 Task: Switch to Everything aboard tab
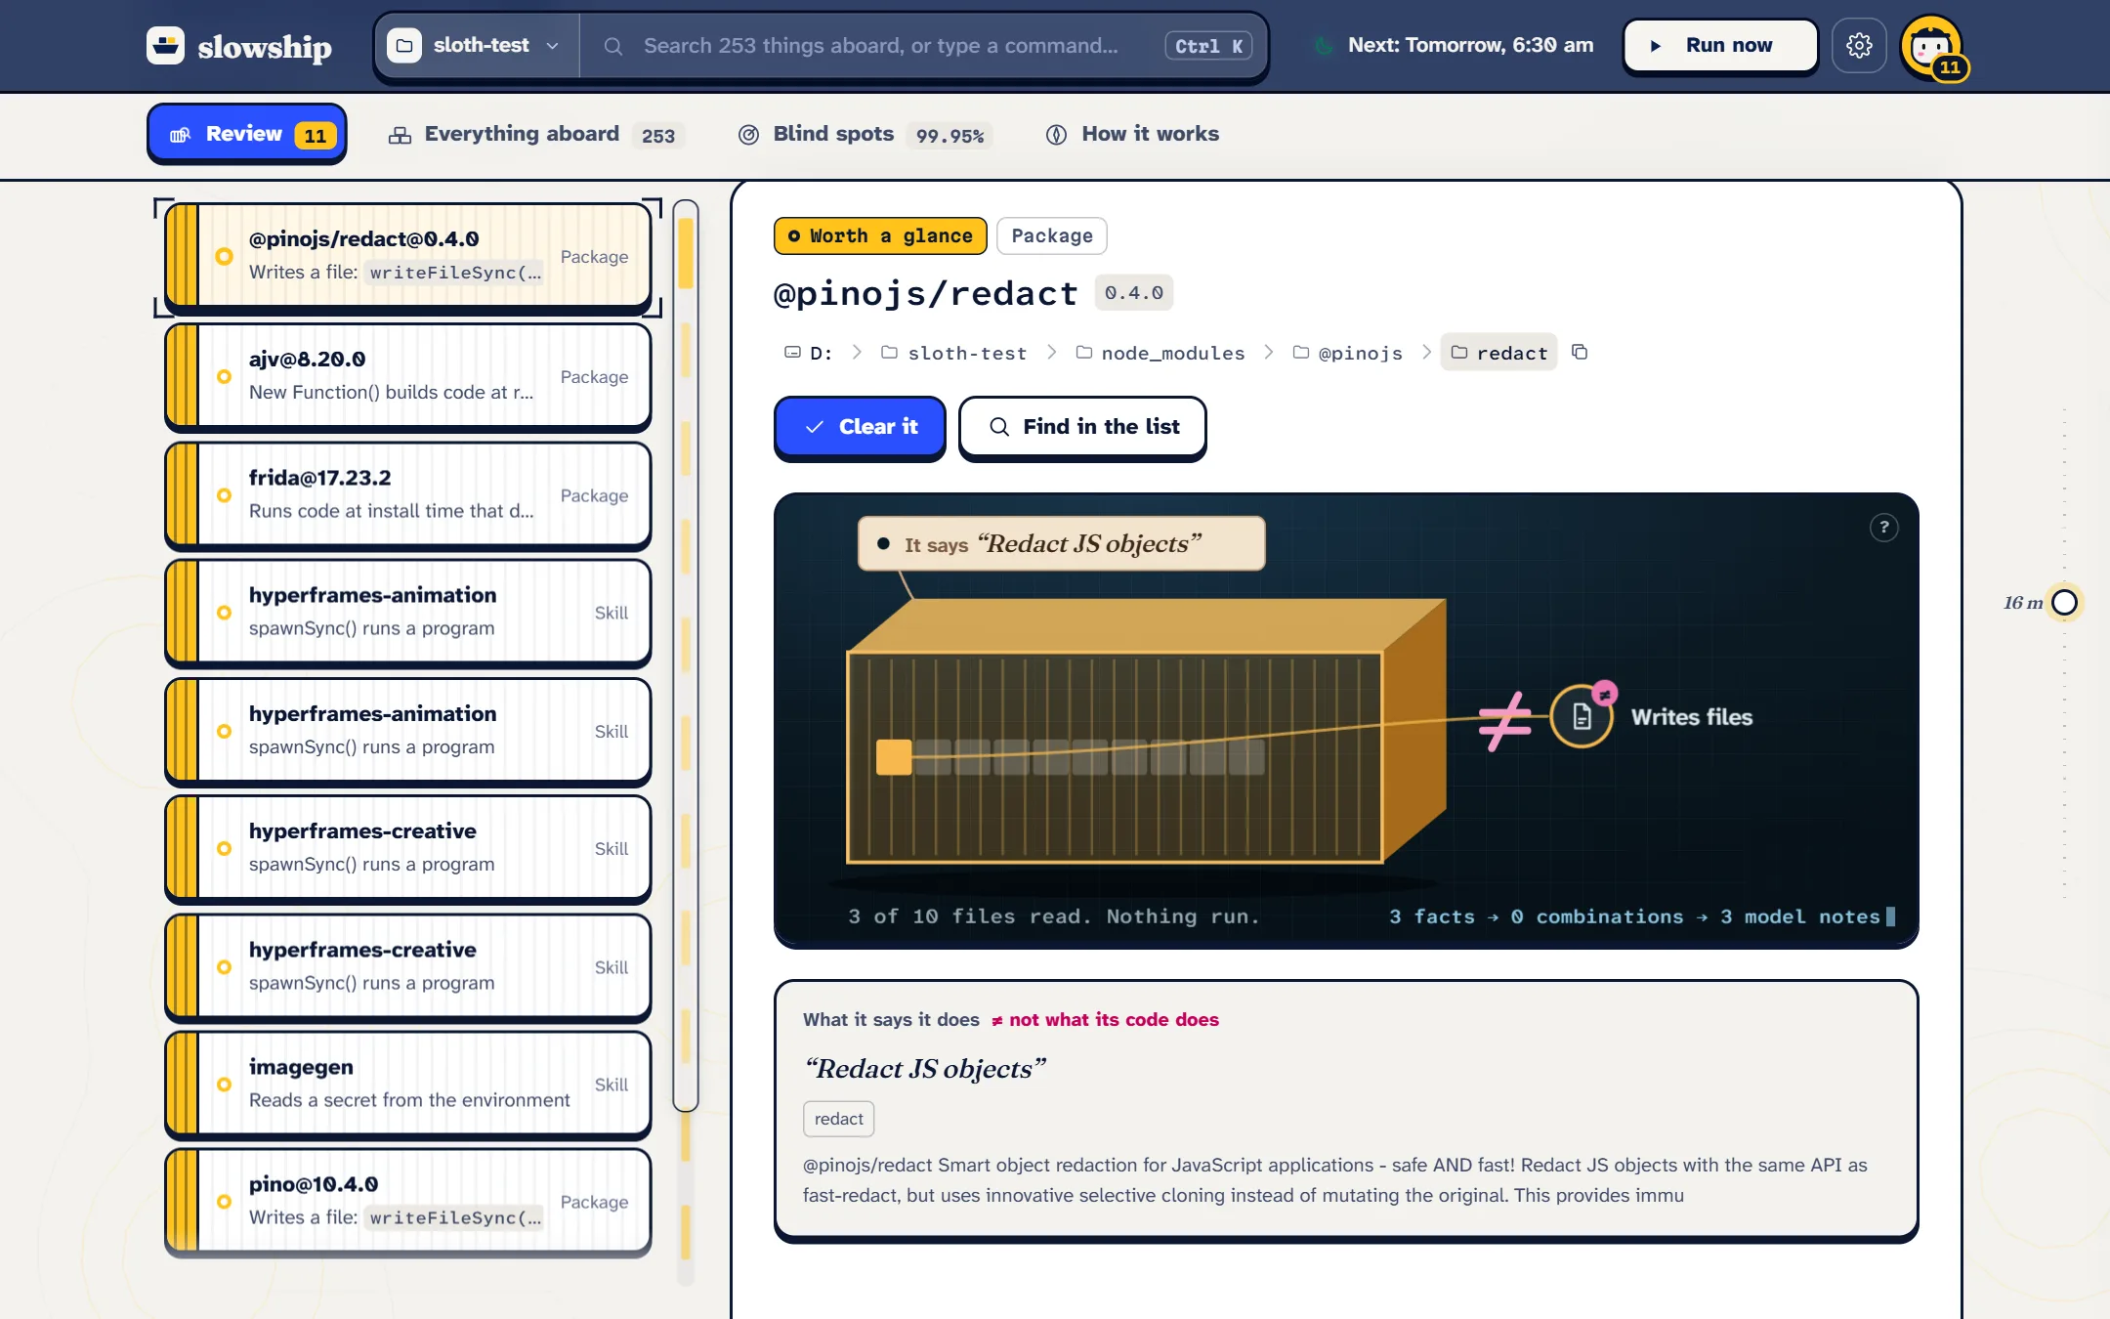(x=535, y=134)
